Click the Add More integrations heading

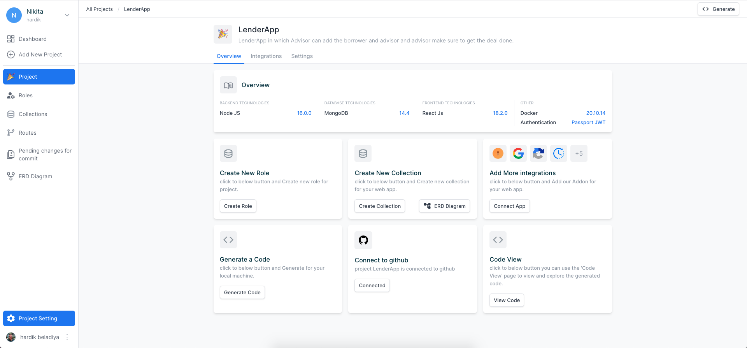[x=523, y=173]
